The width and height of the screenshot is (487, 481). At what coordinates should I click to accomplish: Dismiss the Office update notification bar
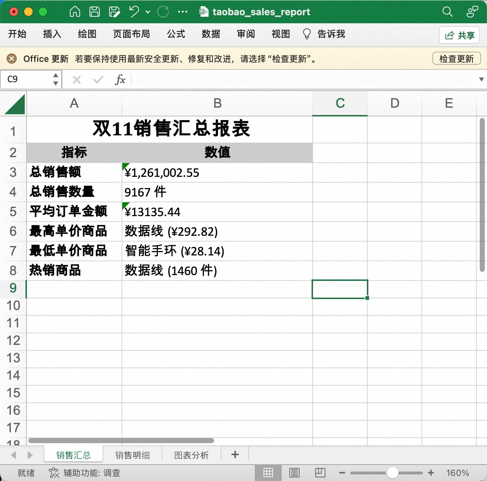pyautogui.click(x=12, y=59)
